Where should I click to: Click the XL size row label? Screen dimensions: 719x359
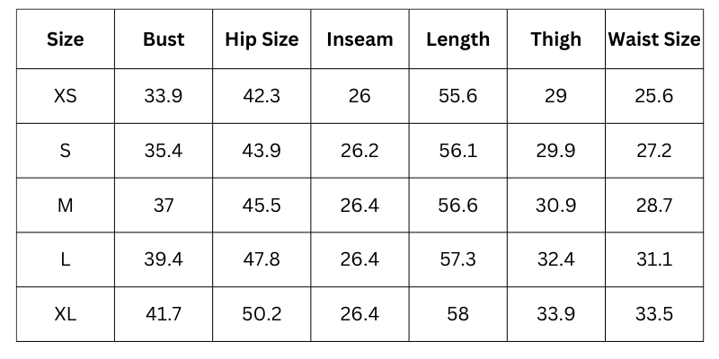click(65, 315)
